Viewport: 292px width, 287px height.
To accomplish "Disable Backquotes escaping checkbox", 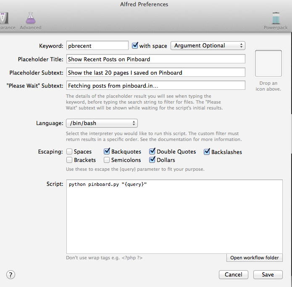I will [107, 151].
